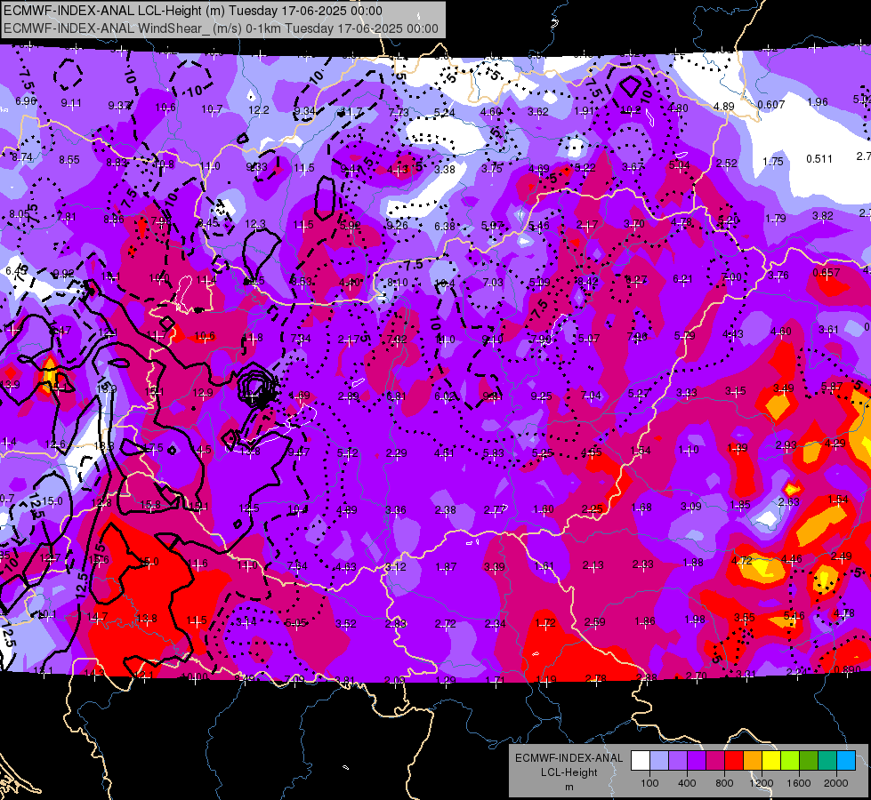Click the grid value 5.83

(x=493, y=453)
